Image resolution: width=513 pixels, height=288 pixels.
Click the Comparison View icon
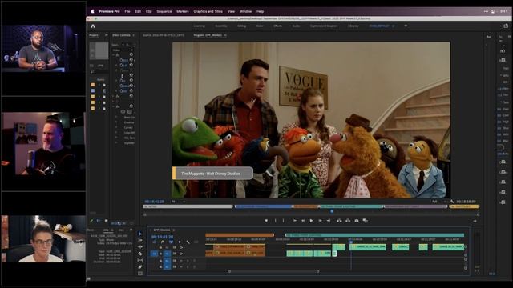tap(366, 221)
